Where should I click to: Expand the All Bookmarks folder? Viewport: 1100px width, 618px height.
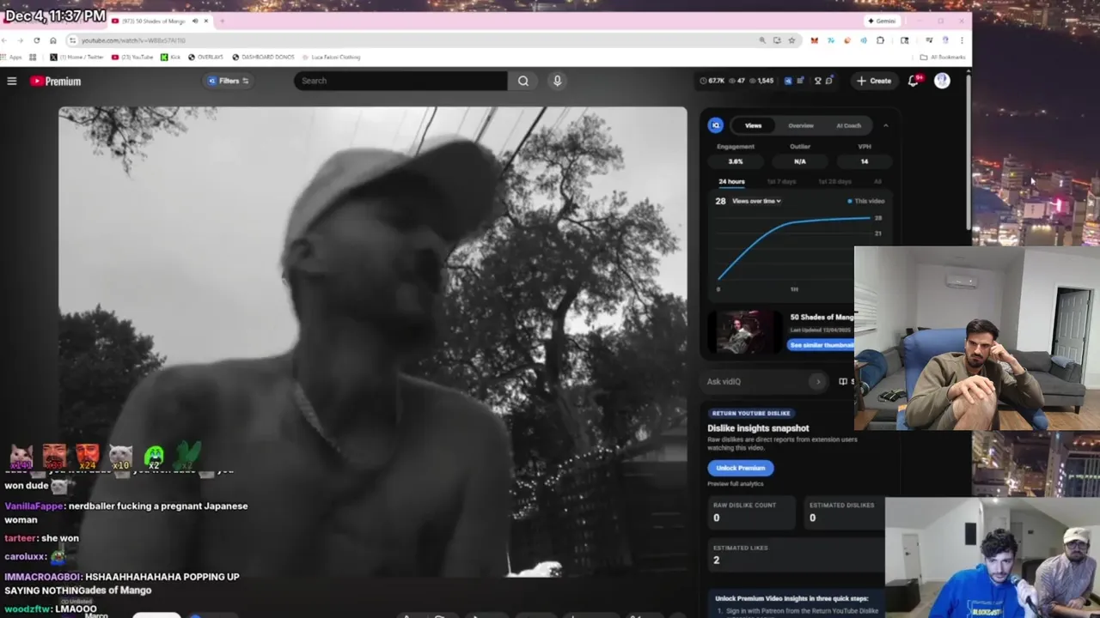tap(943, 58)
